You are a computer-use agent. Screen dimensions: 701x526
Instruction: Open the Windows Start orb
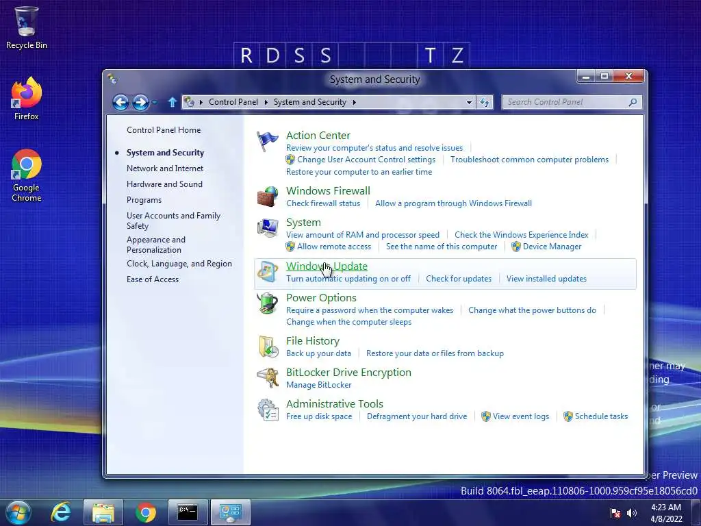(x=18, y=512)
